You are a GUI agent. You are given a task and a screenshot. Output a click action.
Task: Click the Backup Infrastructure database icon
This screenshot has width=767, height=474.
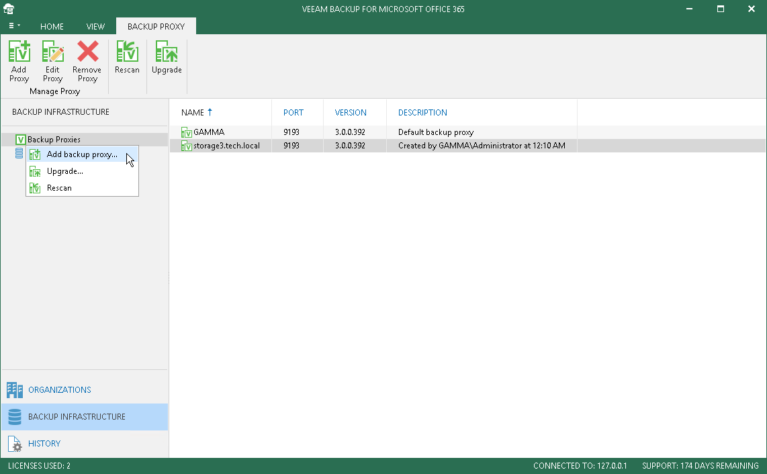[x=15, y=417]
